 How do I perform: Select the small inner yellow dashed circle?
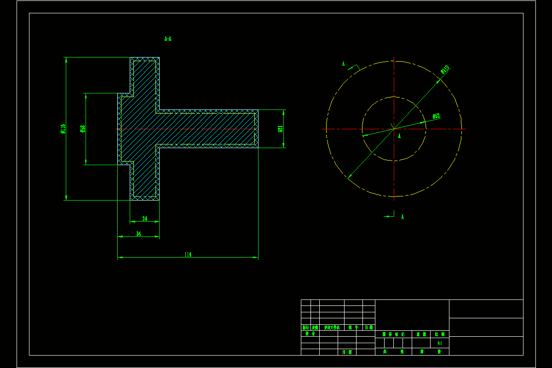click(x=394, y=129)
